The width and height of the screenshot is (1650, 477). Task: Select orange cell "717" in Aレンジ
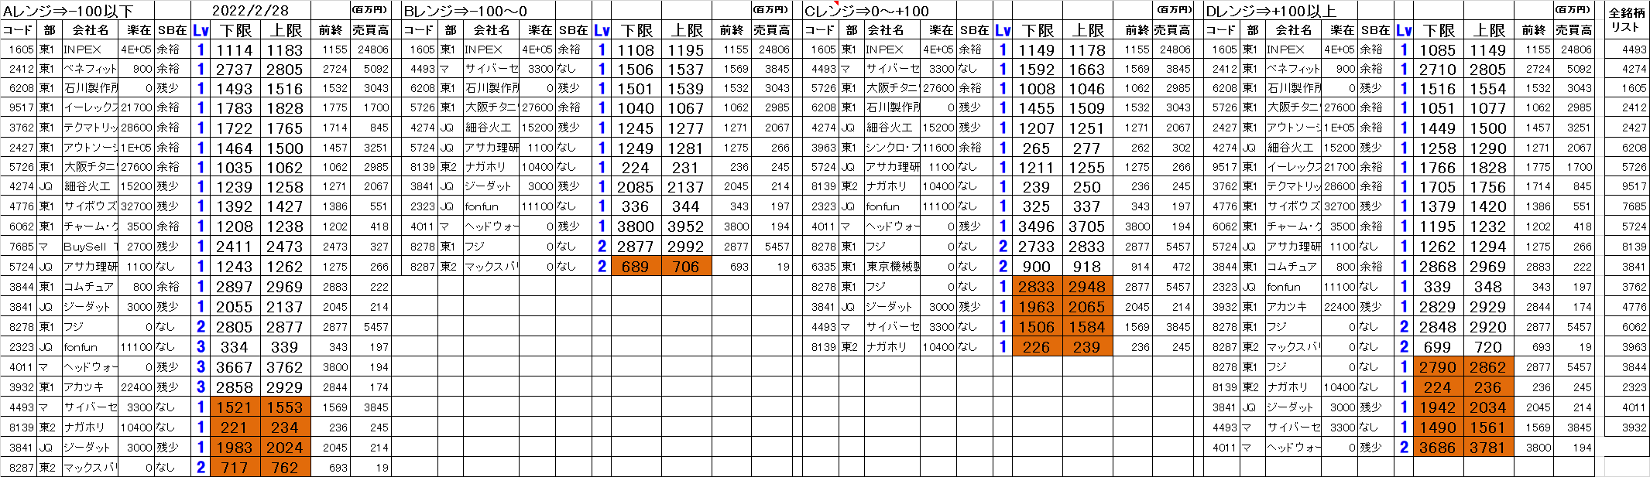point(235,468)
